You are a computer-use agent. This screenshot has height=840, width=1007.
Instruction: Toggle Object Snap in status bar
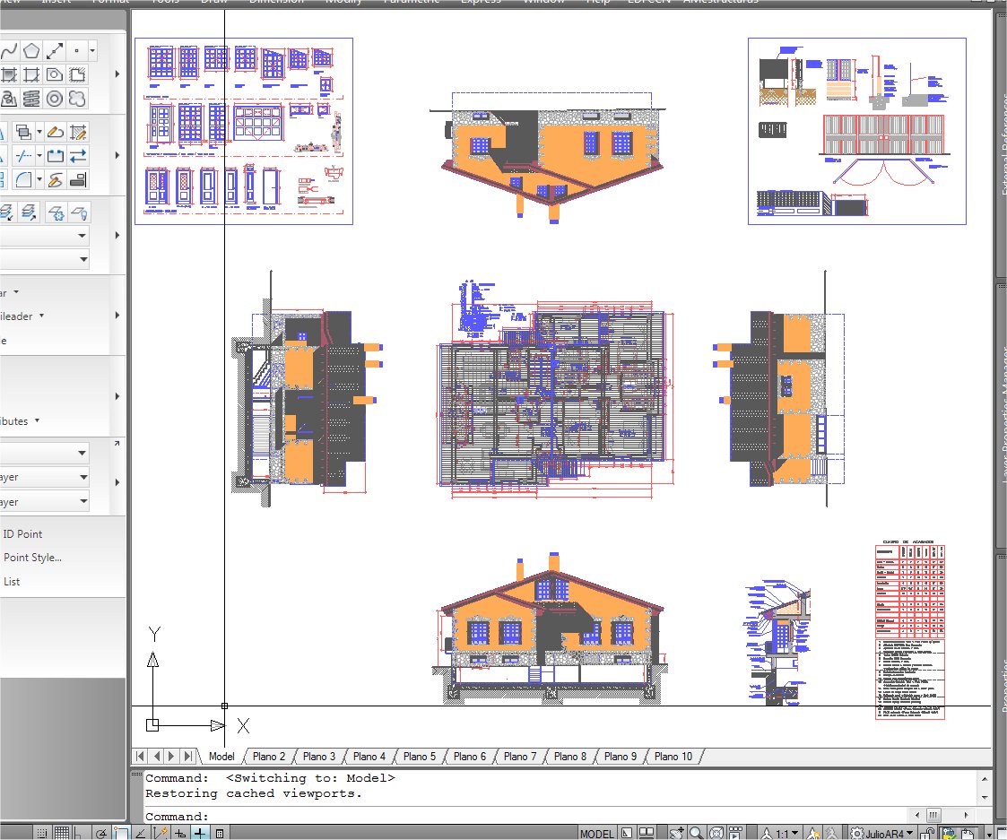tap(120, 834)
